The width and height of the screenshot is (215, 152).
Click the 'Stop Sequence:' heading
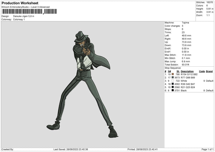point(173,68)
